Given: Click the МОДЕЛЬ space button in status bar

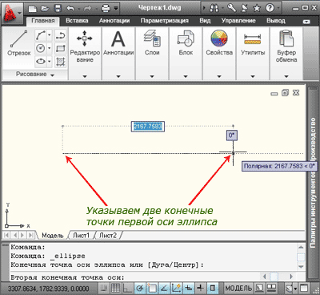Looking at the screenshot, I should [238, 289].
